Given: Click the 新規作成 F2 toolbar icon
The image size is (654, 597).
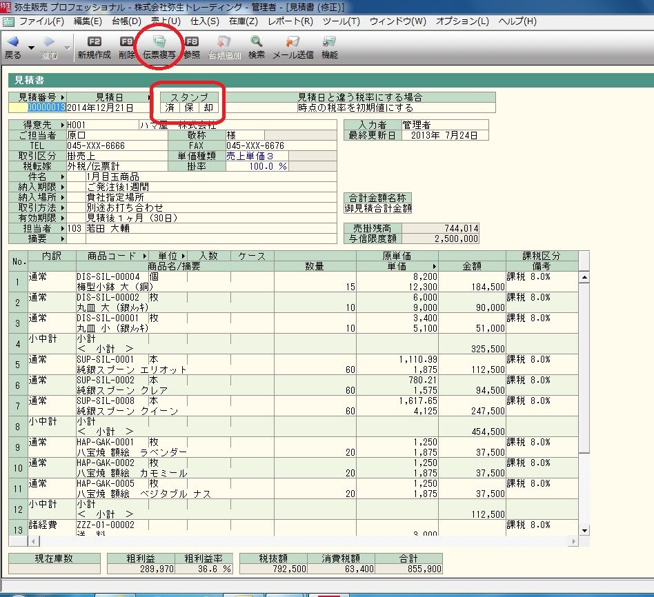Looking at the screenshot, I should pyautogui.click(x=95, y=41).
